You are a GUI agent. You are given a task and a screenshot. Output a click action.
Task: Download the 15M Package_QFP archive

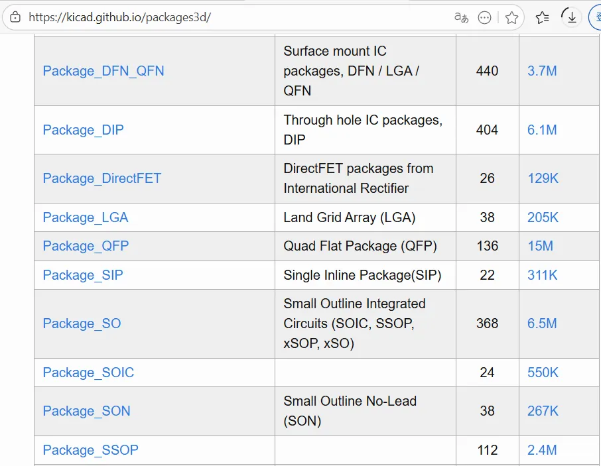click(x=540, y=246)
